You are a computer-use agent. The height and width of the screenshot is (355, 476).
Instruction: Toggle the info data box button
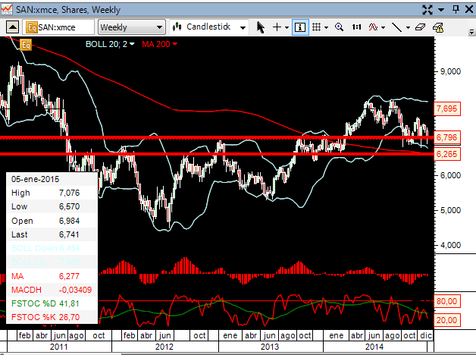(x=300, y=27)
